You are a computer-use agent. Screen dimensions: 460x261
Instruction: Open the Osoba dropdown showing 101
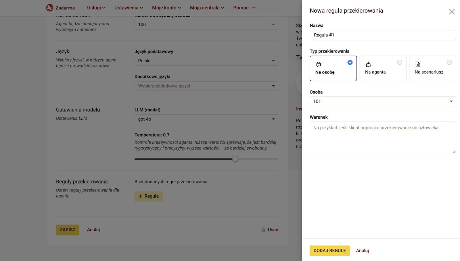click(382, 101)
